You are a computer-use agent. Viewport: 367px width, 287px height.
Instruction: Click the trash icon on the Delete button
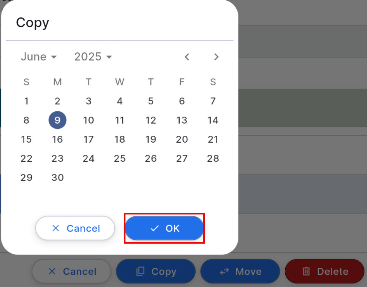pyautogui.click(x=307, y=271)
